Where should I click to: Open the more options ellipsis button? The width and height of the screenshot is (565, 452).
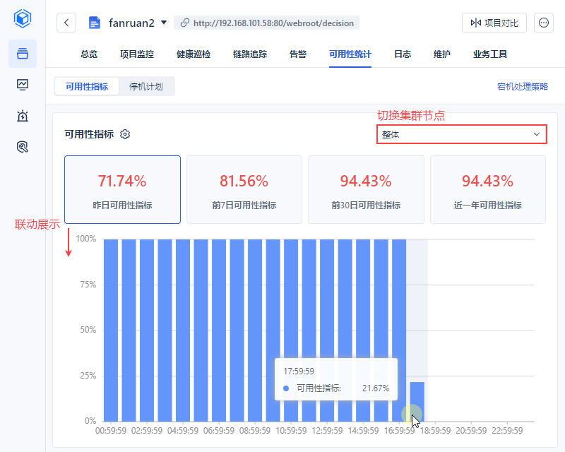pyautogui.click(x=543, y=23)
